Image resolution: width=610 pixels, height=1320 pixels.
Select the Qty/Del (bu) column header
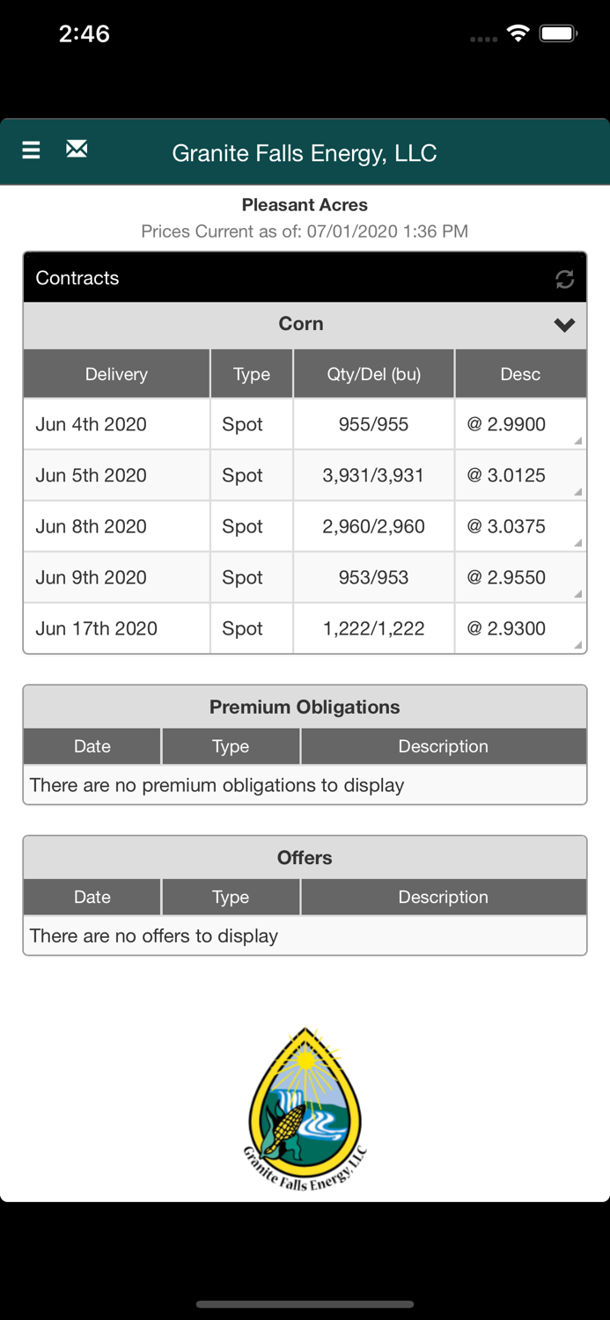[x=373, y=374]
